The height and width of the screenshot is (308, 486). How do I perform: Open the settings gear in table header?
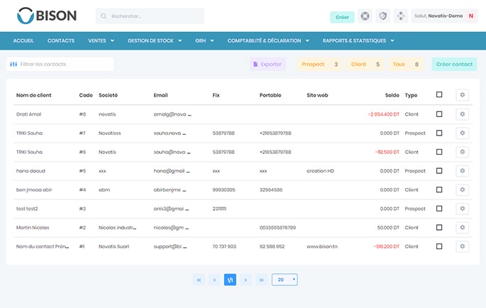[462, 95]
